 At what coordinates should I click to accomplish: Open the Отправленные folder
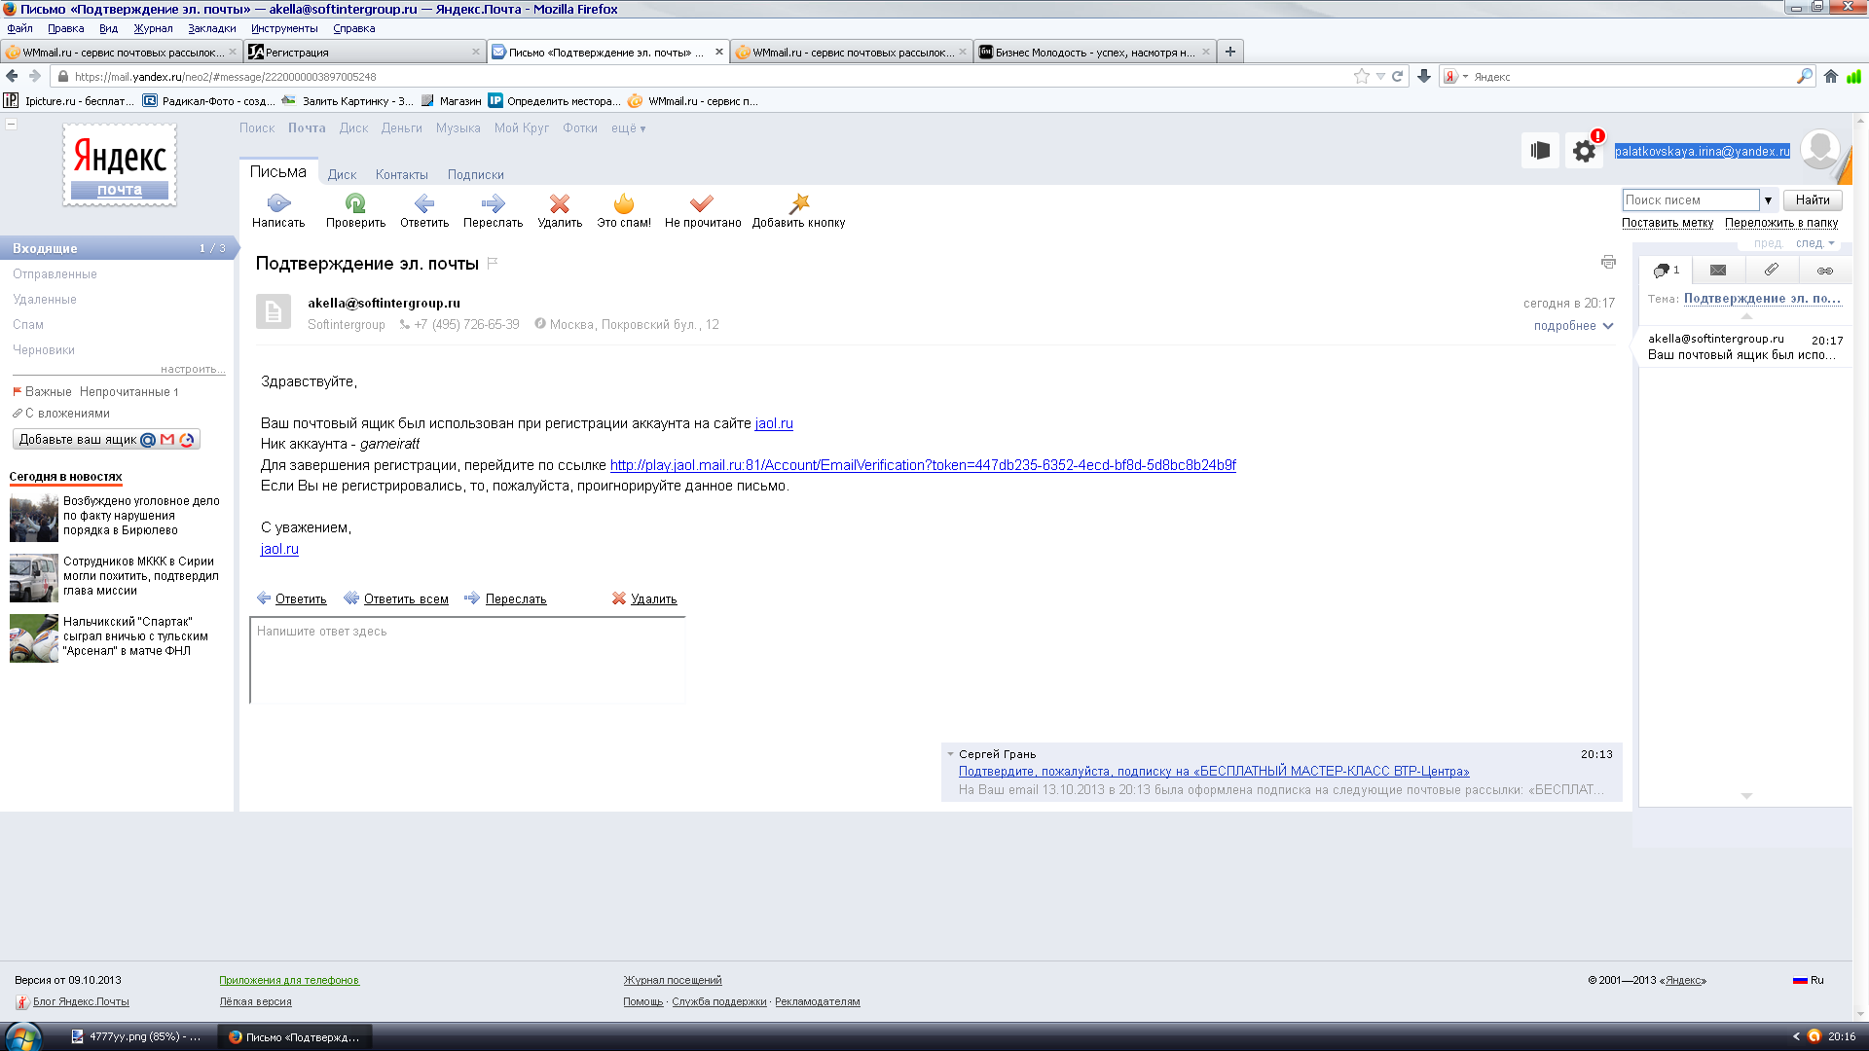(x=55, y=274)
